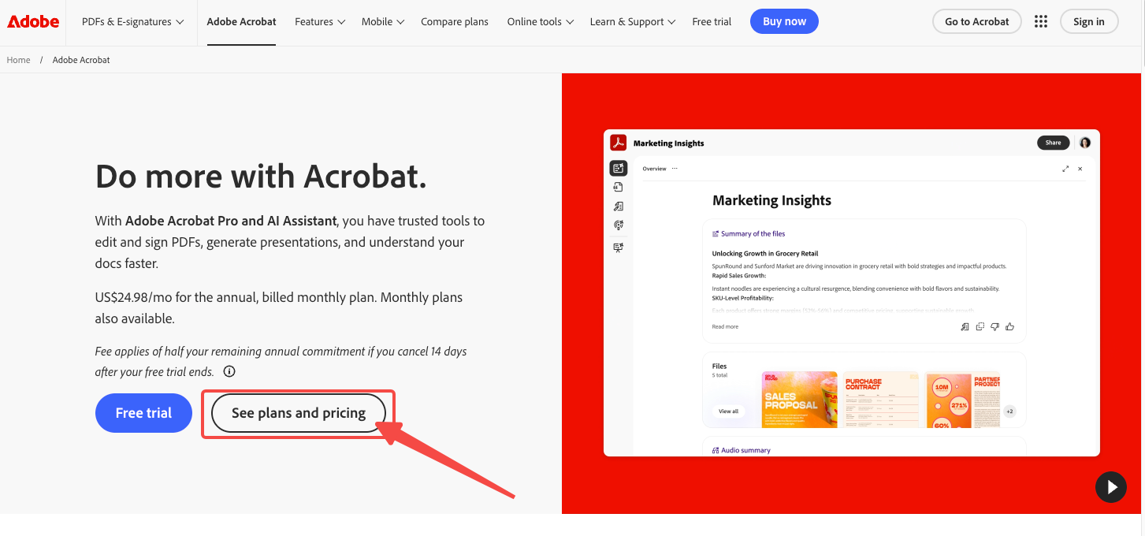
Task: Click the Read more link in summary
Action: tap(725, 326)
